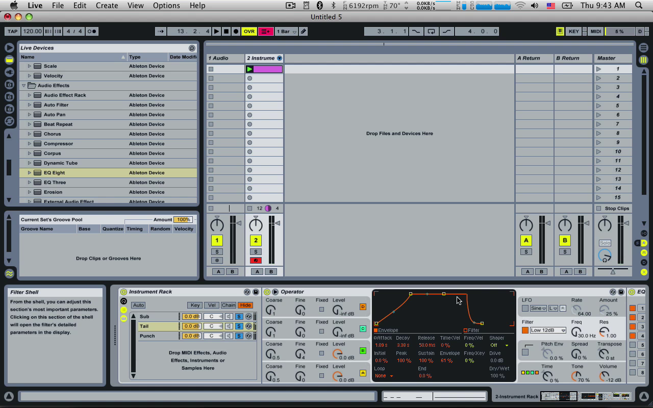Viewport: 653px width, 408px height.
Task: Click Stop Clips button
Action: pos(613,208)
